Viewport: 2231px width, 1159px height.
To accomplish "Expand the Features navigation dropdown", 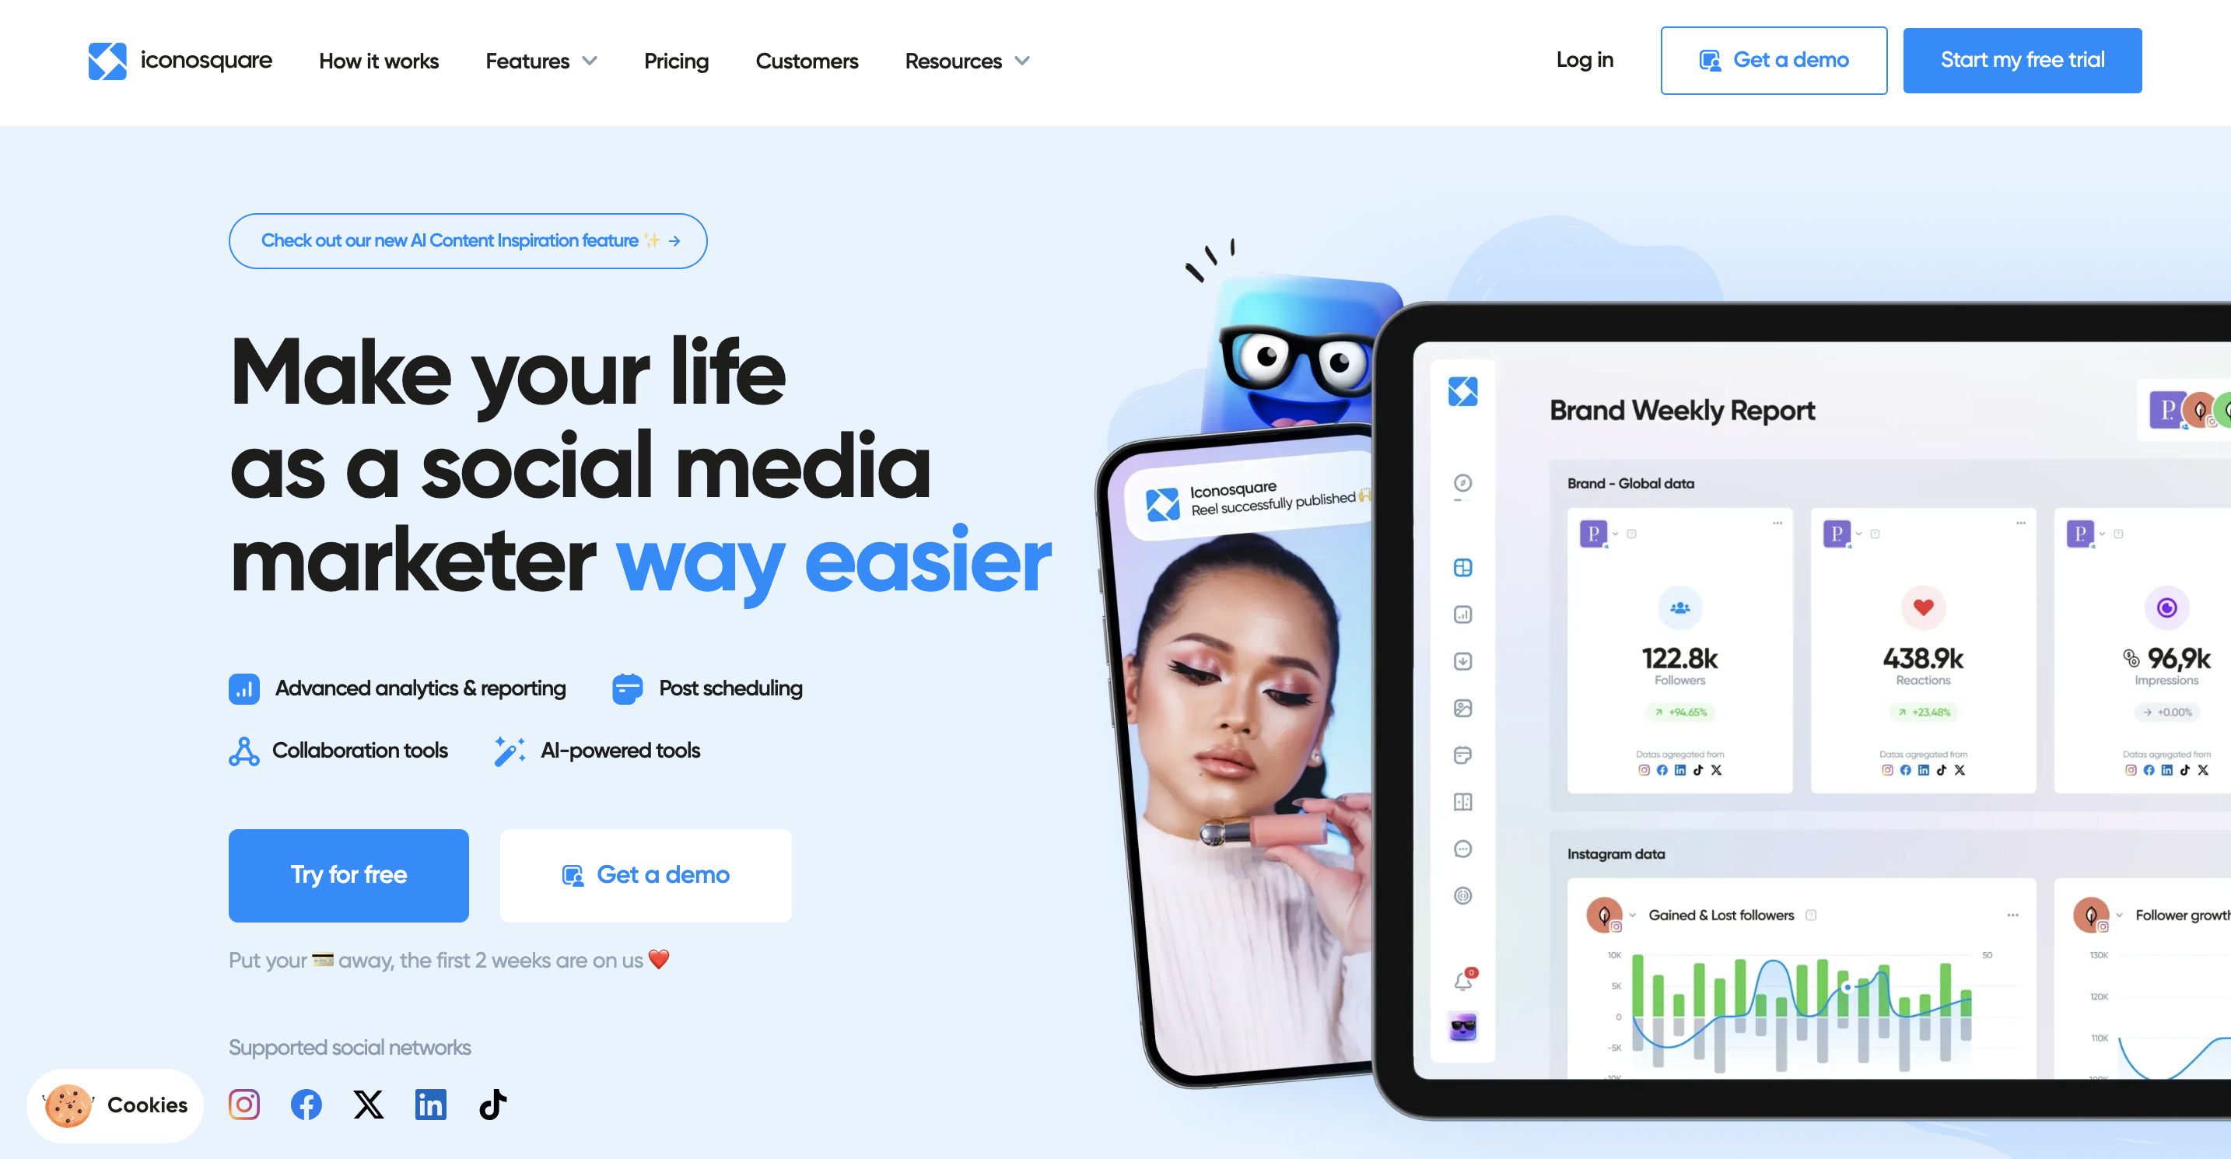I will click(x=541, y=61).
